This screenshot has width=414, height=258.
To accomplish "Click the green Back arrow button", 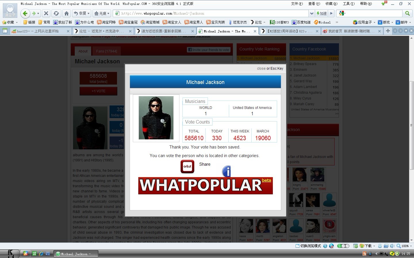I will tap(25, 13).
